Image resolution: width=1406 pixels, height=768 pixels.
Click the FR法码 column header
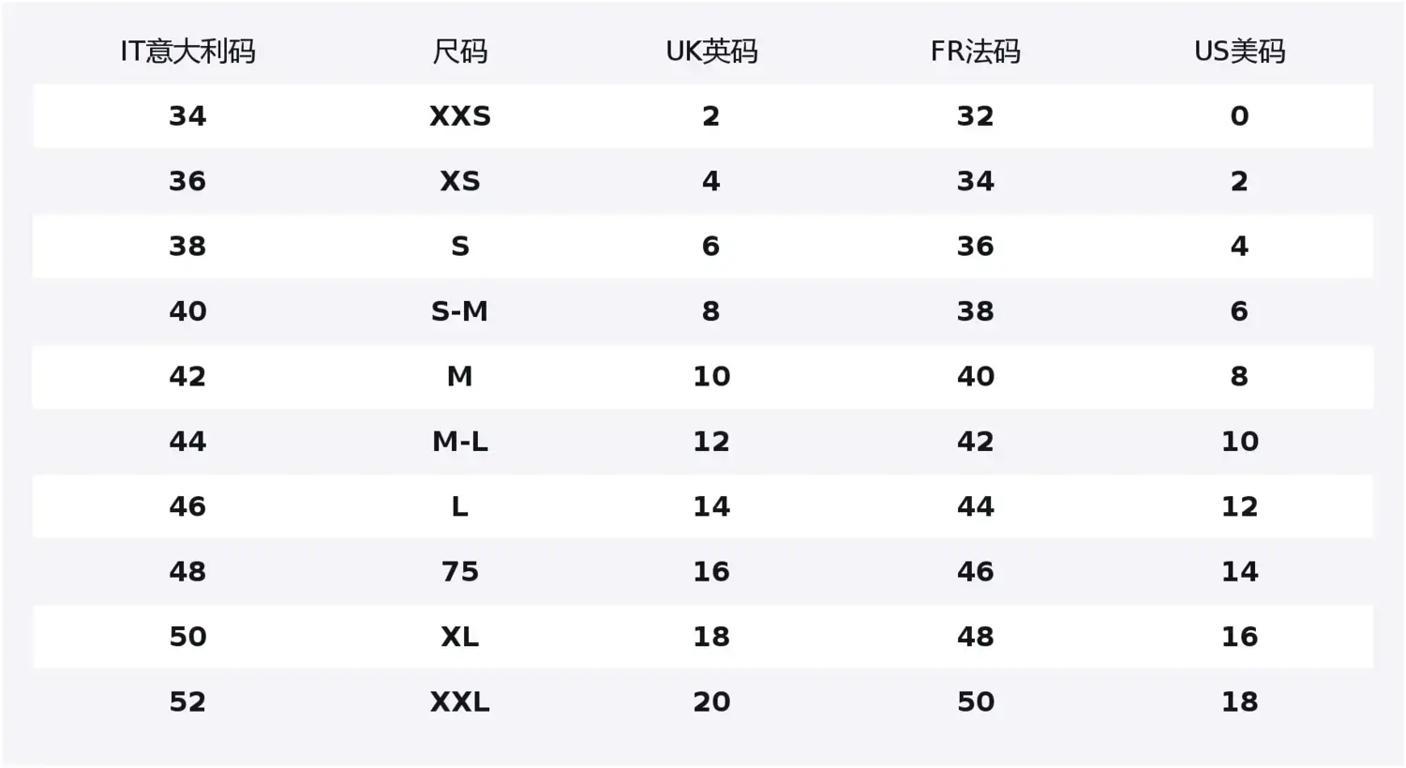coord(975,52)
